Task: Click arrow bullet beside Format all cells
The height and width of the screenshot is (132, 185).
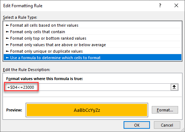Action: click(8, 25)
